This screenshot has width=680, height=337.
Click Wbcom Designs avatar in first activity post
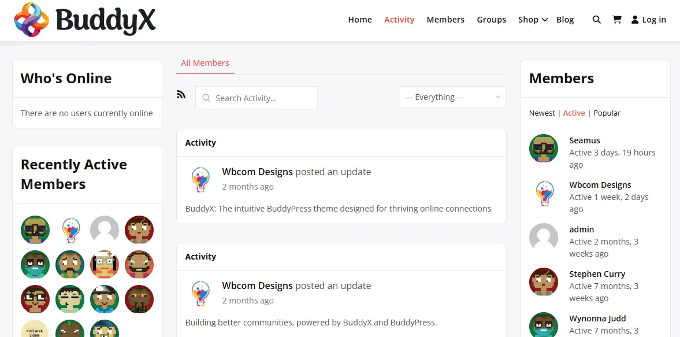point(200,179)
